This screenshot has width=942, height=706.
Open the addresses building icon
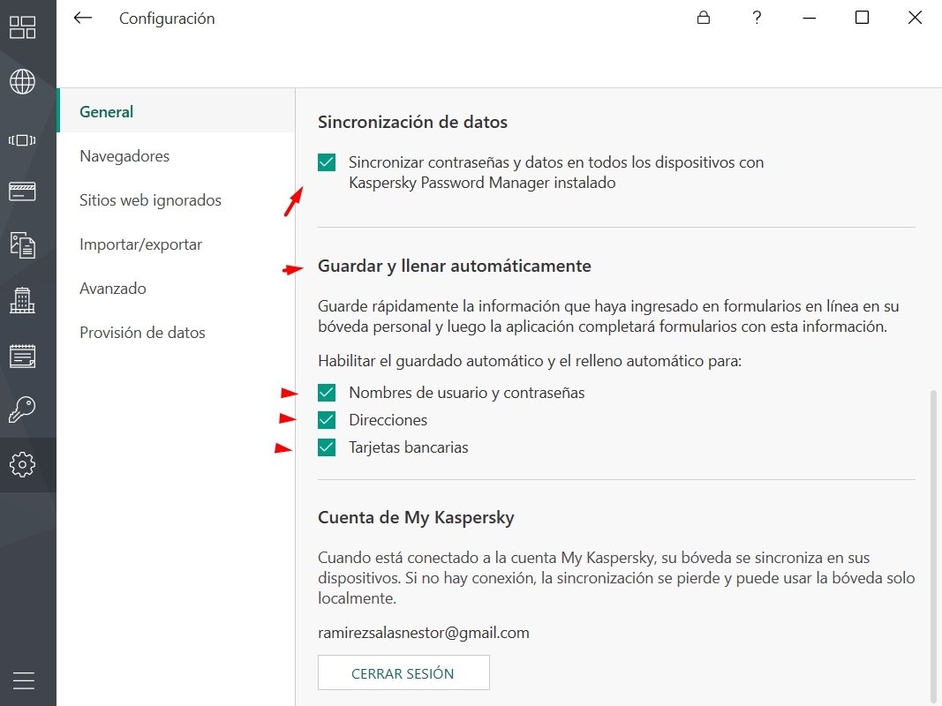(22, 300)
